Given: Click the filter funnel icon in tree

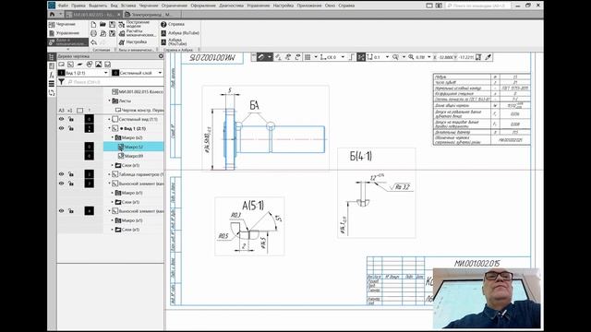Looking at the screenshot, I should 62,82.
